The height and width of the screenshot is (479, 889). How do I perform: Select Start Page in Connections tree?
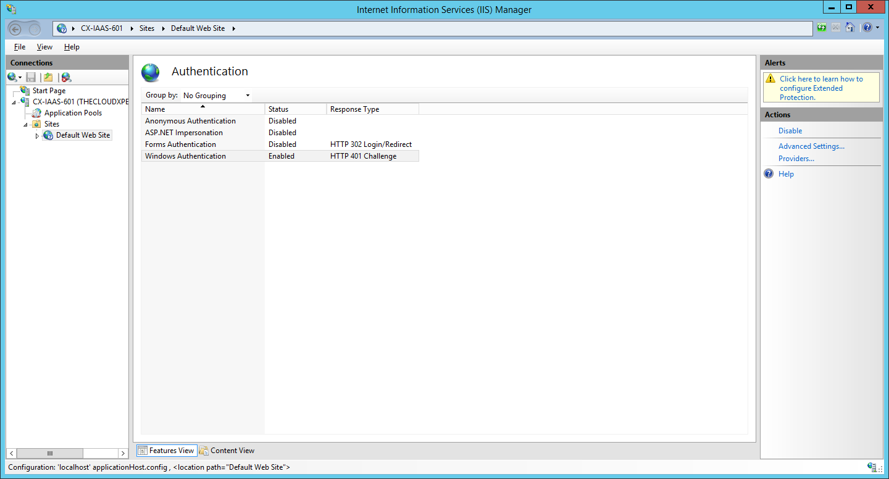click(49, 91)
